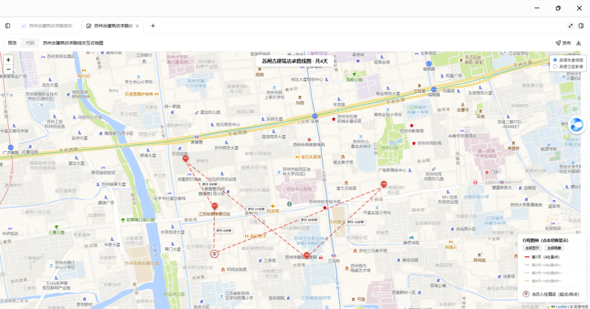Screen dimensions: 590x309
Task: Close the active 苏州古建筑访求路线 tab
Action: click(137, 26)
